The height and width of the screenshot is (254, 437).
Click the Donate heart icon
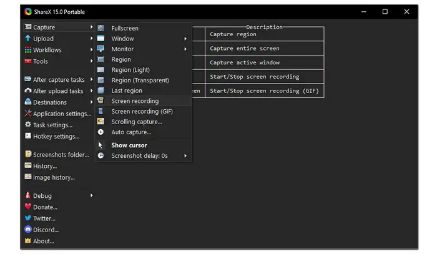(27, 207)
